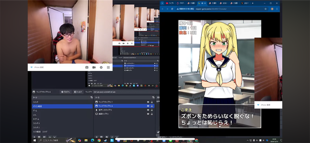Open Microsoft Edge from the taskbar
This screenshot has width=310, height=143.
(x=93, y=141)
